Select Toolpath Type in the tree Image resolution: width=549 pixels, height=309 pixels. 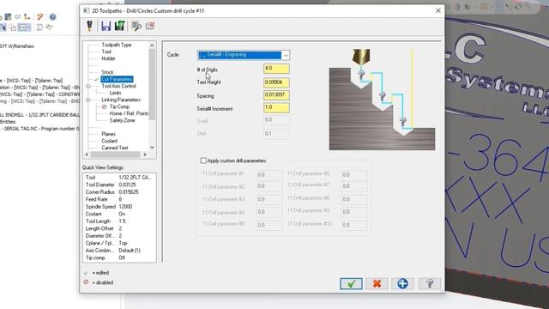(117, 45)
